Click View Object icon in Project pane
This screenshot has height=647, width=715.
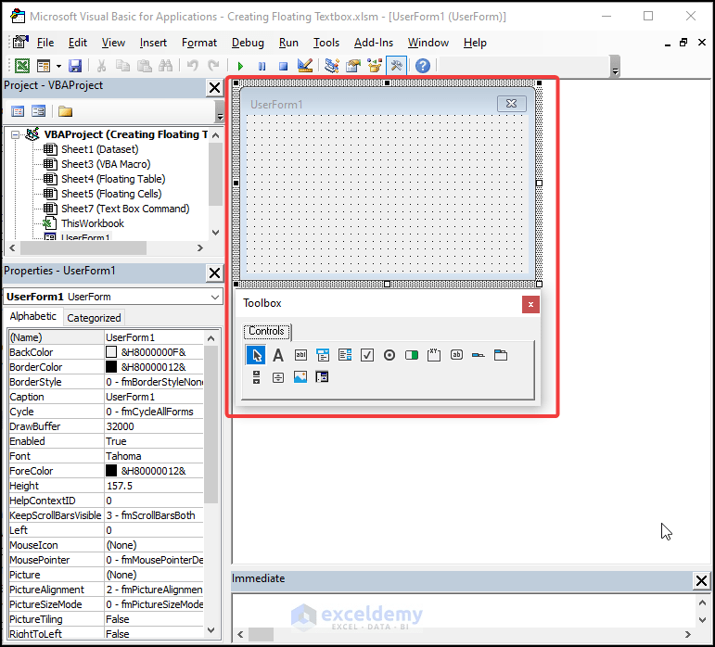point(38,111)
